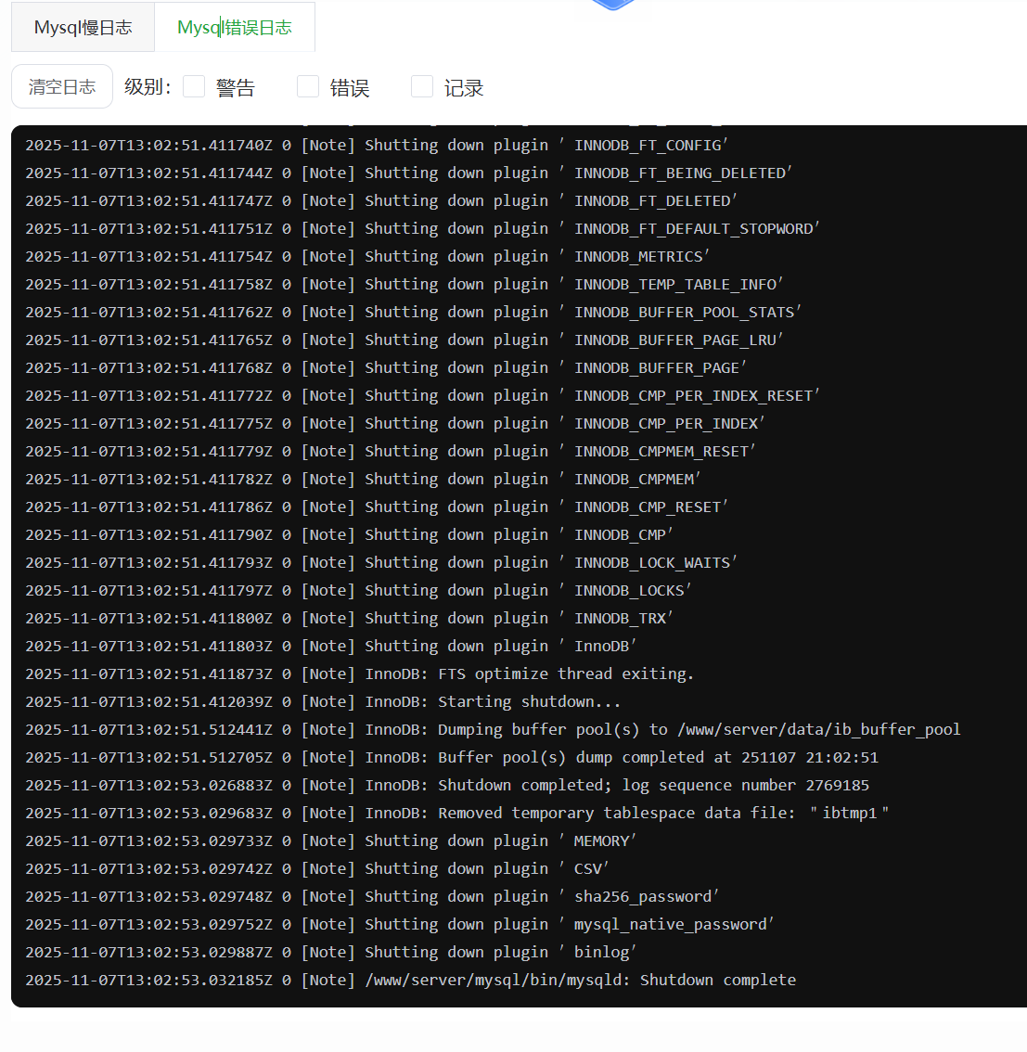This screenshot has width=1027, height=1052.
Task: Click log line ending INNODB_CMP'
Action: click(350, 535)
